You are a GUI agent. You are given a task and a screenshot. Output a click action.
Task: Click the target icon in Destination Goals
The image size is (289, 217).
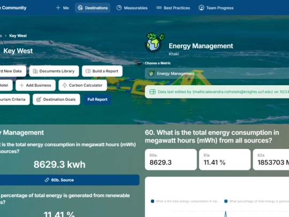point(39,100)
